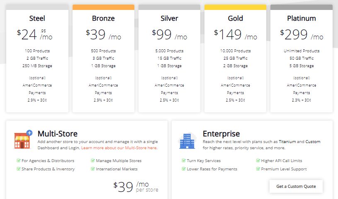This screenshot has width=338, height=199.
Task: Click the Multi-Store storefront icon
Action: pyautogui.click(x=23, y=139)
